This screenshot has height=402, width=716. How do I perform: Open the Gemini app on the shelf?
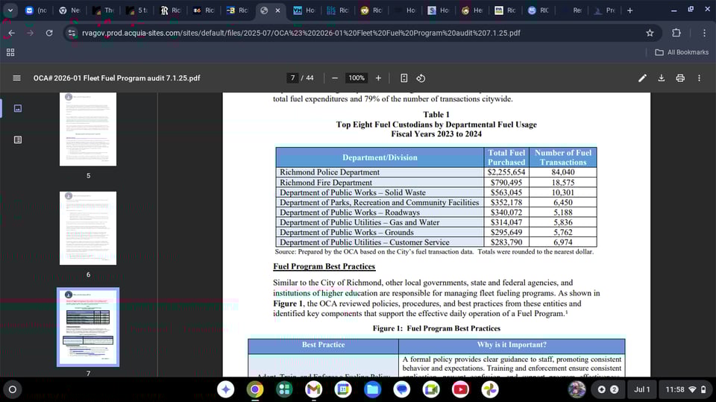(x=225, y=389)
